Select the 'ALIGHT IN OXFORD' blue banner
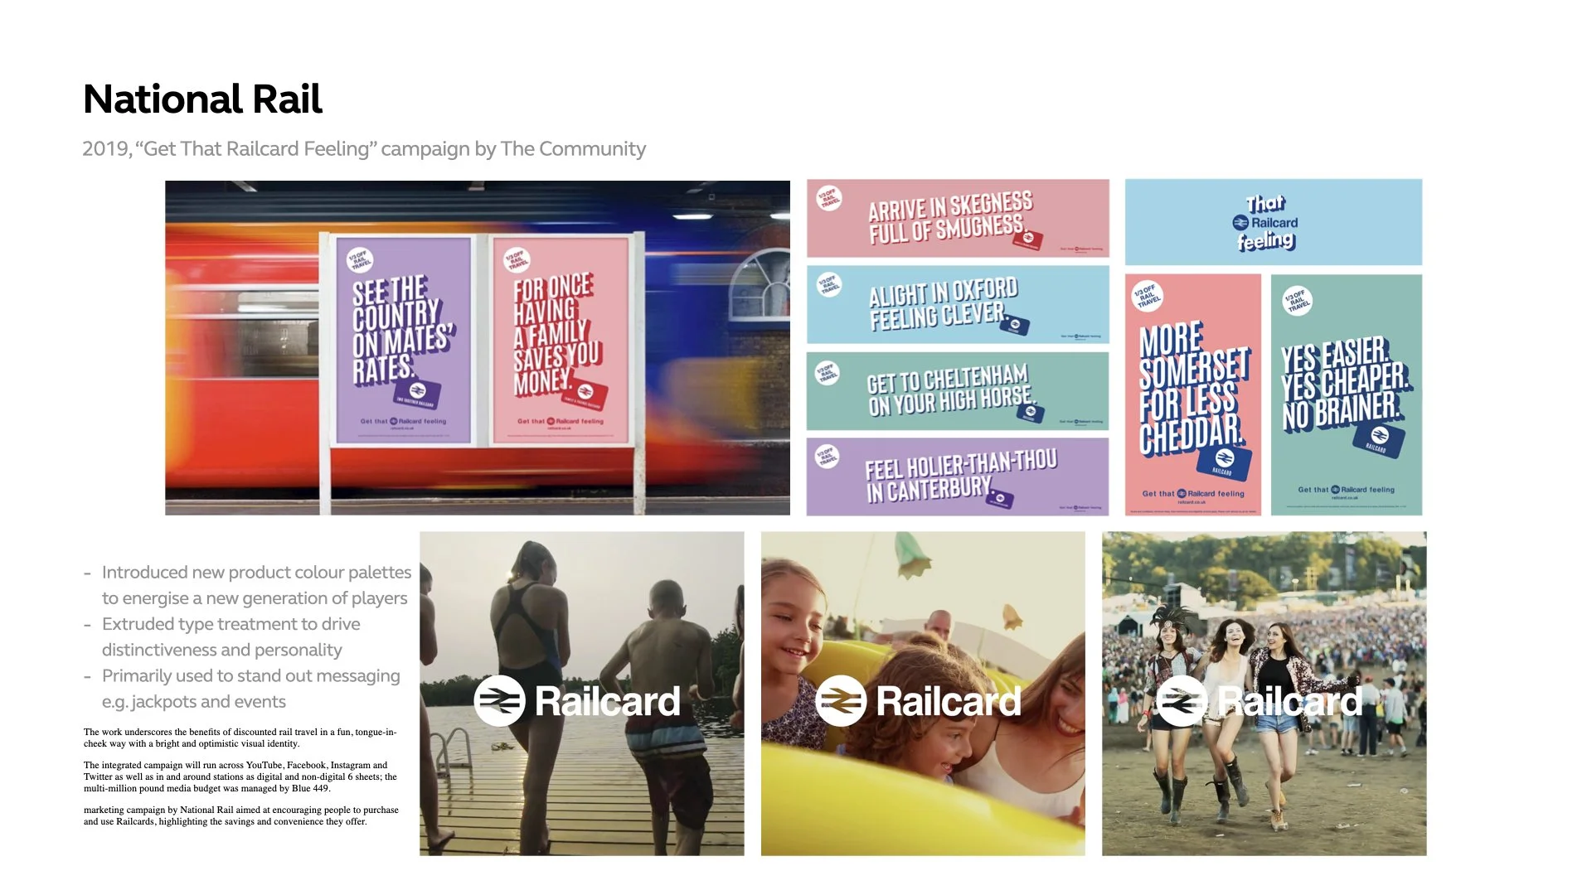Image resolution: width=1592 pixels, height=895 pixels. click(957, 303)
